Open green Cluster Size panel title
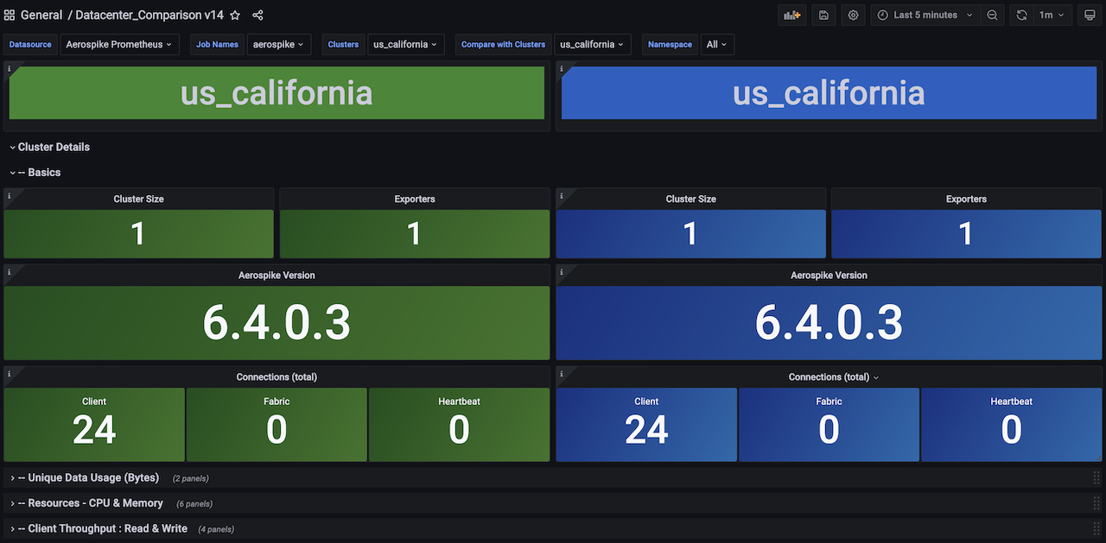Screen dimensions: 1106x543 138,199
